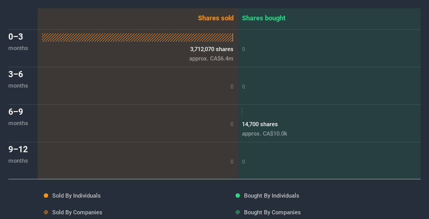The width and height of the screenshot is (429, 219).
Task: Click the 14,700 shares value
Action: click(260, 124)
